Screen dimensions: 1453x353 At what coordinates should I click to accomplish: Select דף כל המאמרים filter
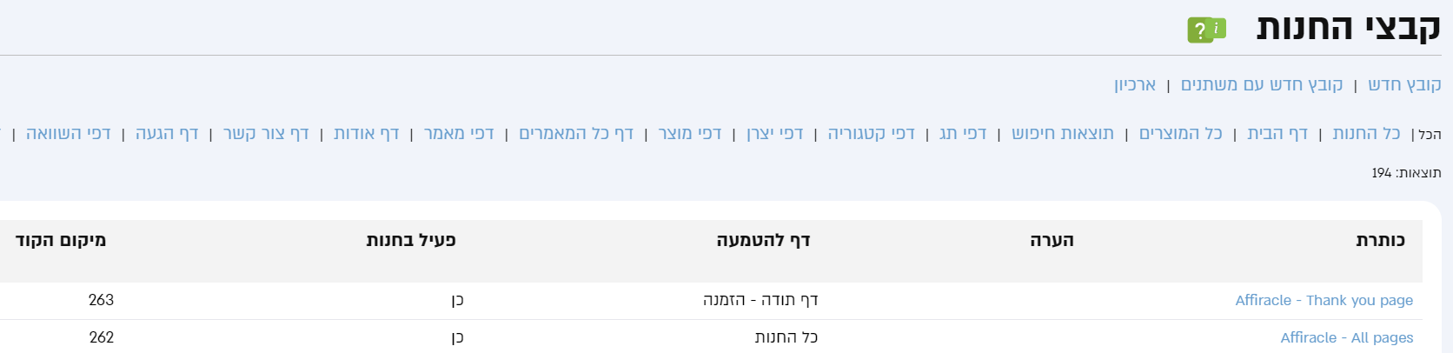pos(576,133)
